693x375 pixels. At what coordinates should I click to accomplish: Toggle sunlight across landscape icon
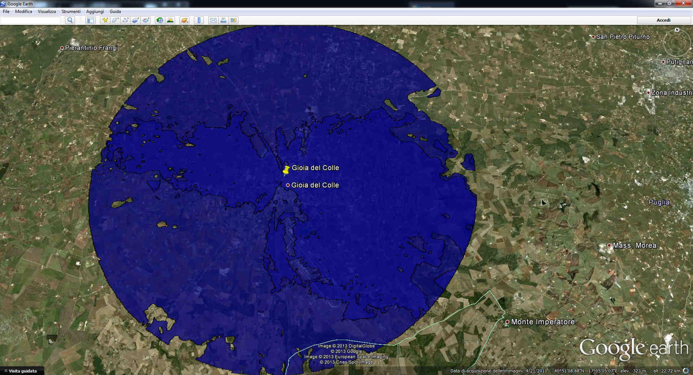(x=170, y=20)
